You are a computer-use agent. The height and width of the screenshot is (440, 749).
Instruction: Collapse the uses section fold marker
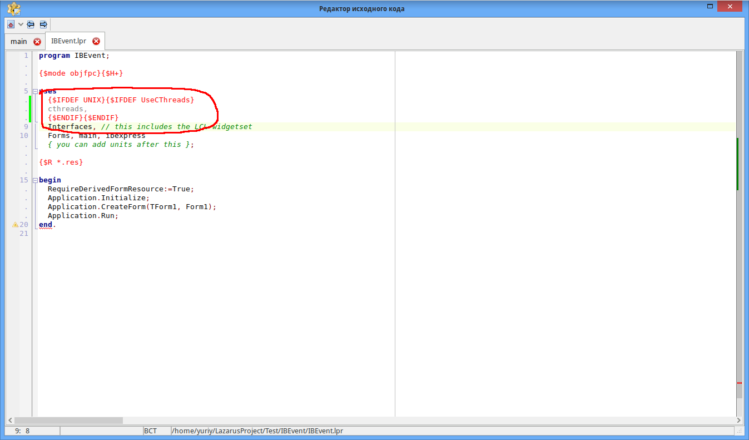coord(34,91)
